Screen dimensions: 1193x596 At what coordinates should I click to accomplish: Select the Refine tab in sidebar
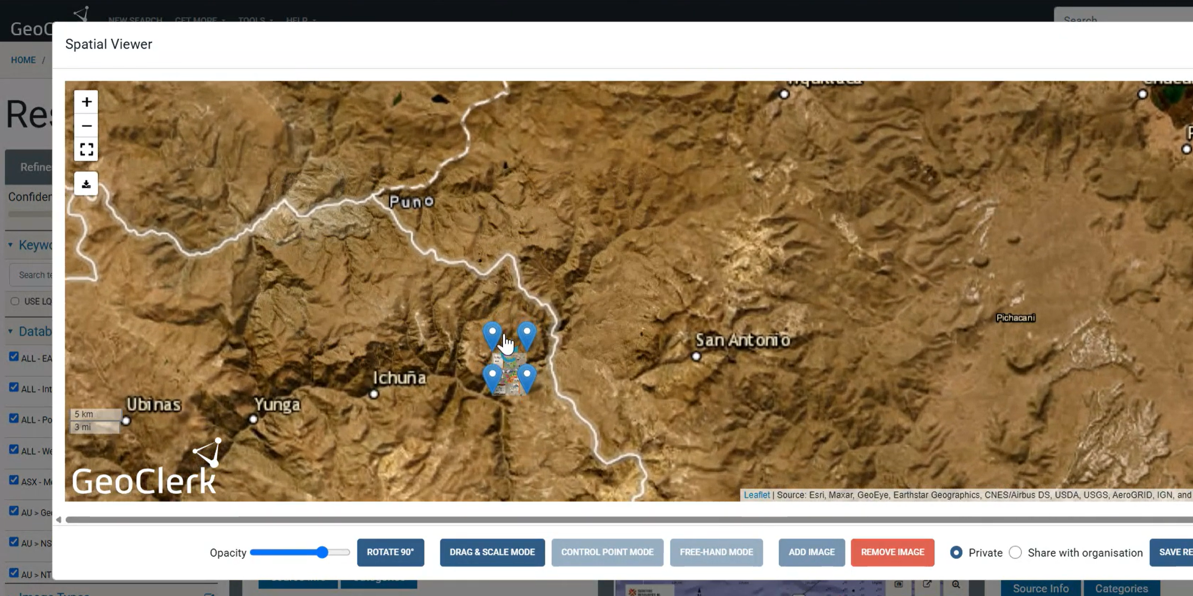click(x=29, y=167)
